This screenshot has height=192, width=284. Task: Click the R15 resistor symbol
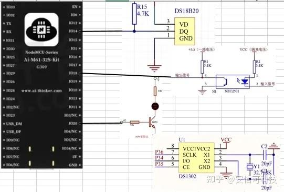(x=134, y=14)
